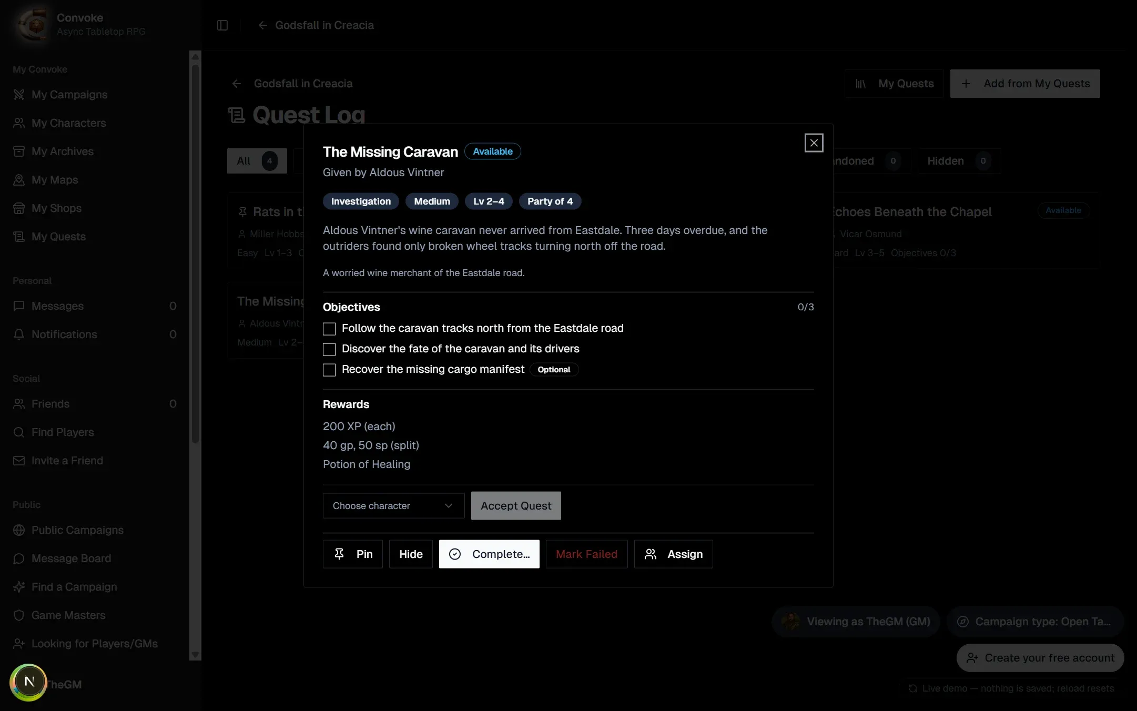The width and height of the screenshot is (1137, 711).
Task: Click the Notifications bell icon
Action: [x=19, y=334]
